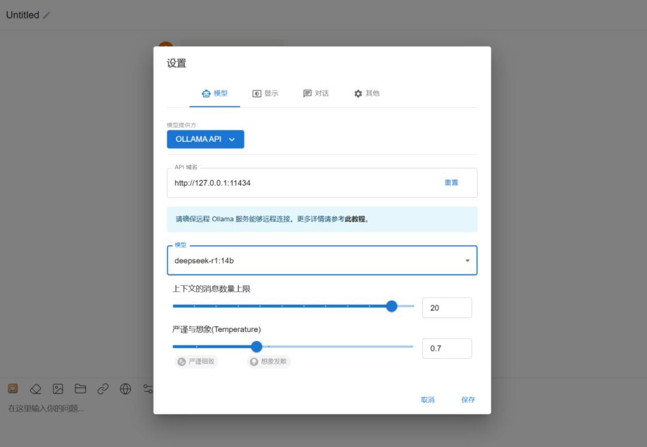The height and width of the screenshot is (447, 647).
Task: Click the globe web-browsing icon
Action: pyautogui.click(x=125, y=389)
